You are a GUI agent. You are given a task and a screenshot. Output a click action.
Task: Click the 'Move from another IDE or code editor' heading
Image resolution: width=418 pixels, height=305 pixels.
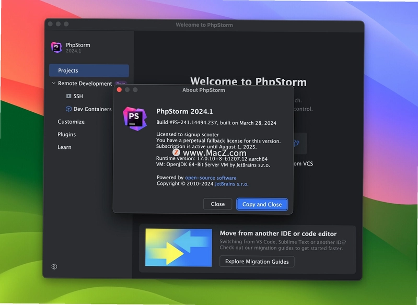tap(278, 233)
